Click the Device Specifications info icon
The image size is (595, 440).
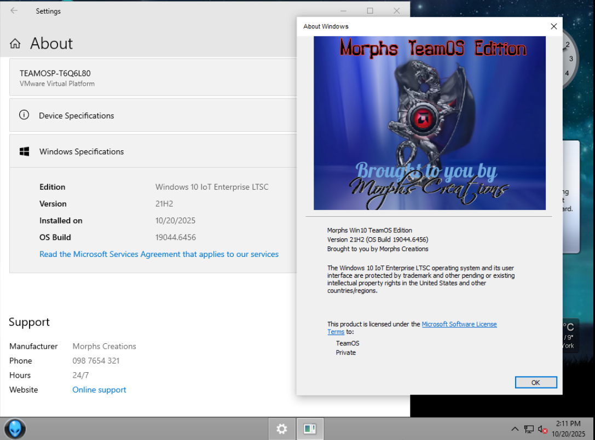24,115
